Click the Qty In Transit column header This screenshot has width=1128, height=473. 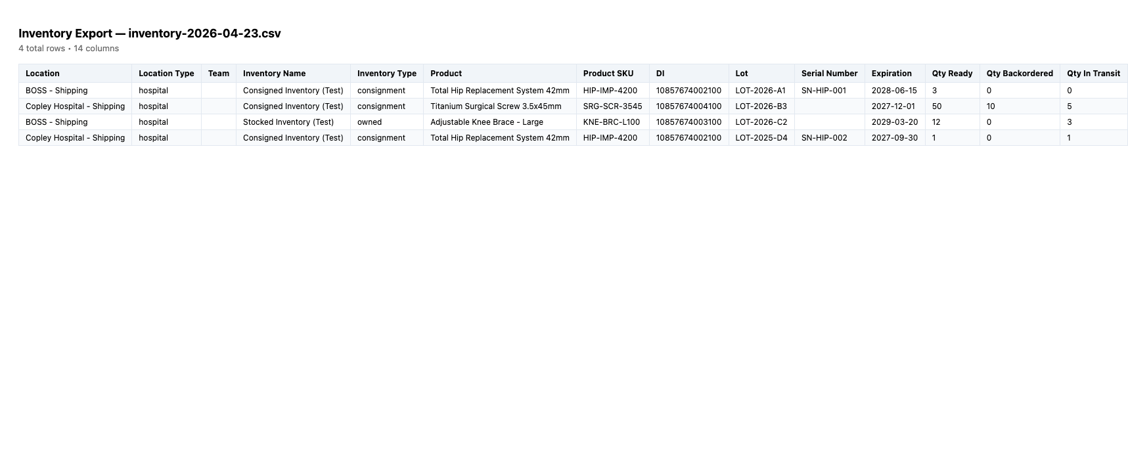click(1094, 74)
